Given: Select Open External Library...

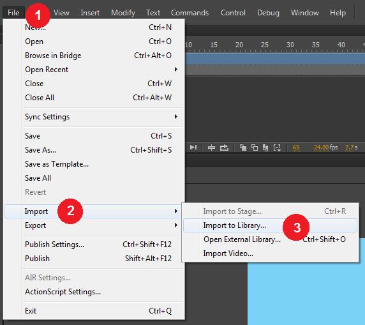Looking at the screenshot, I should (271, 239).
